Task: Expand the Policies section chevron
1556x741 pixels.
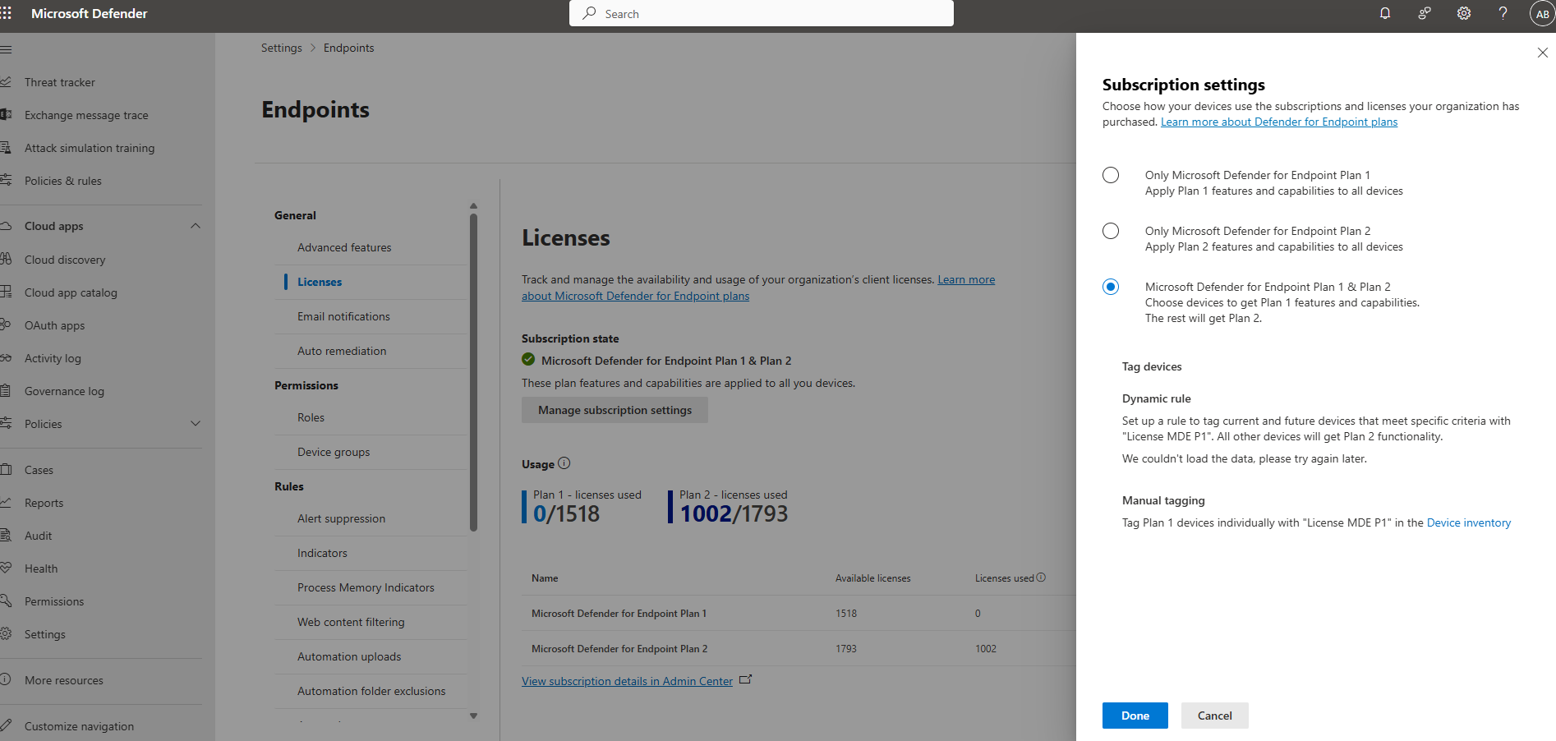Action: pos(196,424)
